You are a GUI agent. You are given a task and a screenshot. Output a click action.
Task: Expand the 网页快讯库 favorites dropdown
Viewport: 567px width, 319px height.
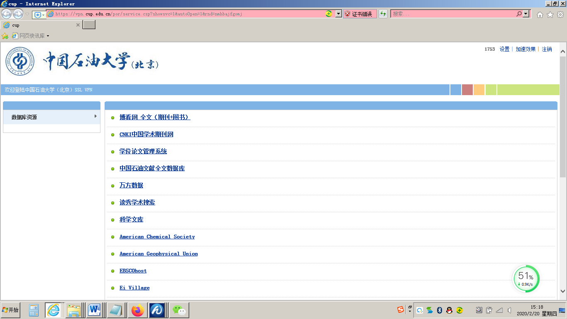point(48,36)
